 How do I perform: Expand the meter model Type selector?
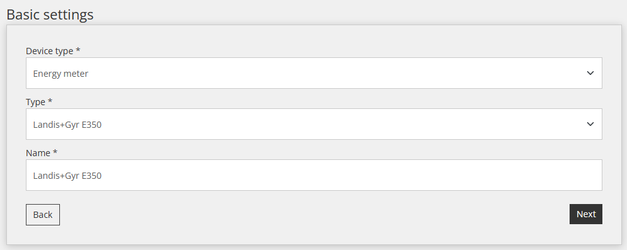click(x=314, y=124)
